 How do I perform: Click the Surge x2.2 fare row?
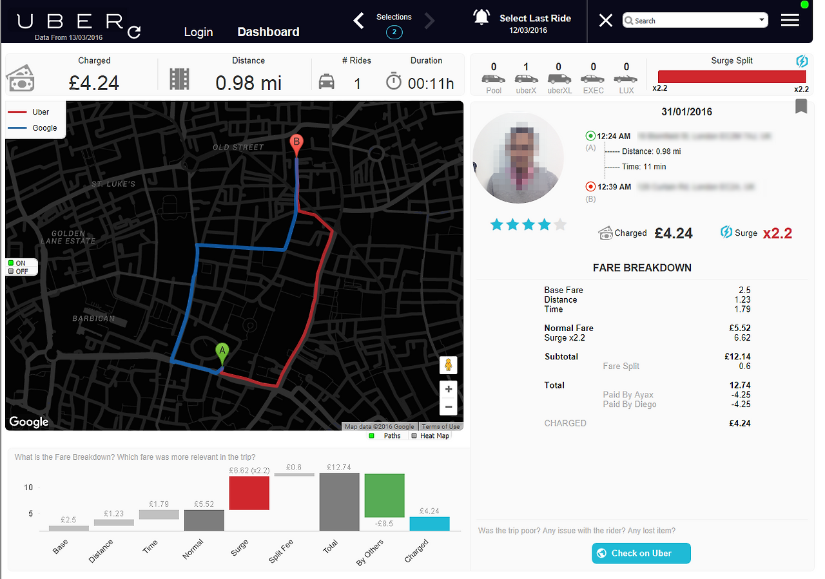[647, 337]
